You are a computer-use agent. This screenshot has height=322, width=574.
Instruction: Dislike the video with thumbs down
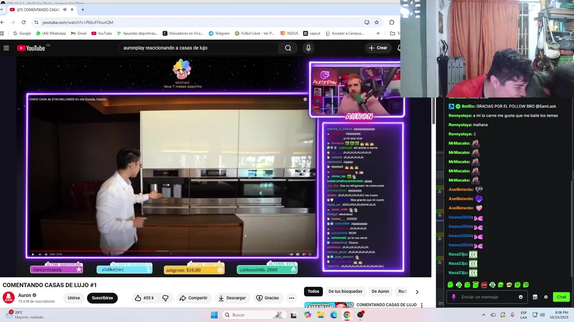click(165, 298)
